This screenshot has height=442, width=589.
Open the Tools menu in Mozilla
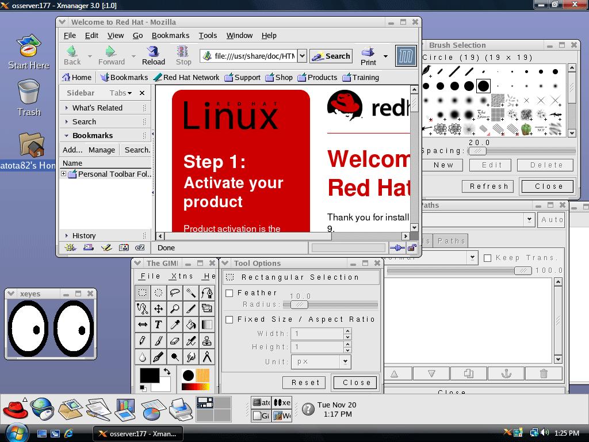[x=208, y=35]
